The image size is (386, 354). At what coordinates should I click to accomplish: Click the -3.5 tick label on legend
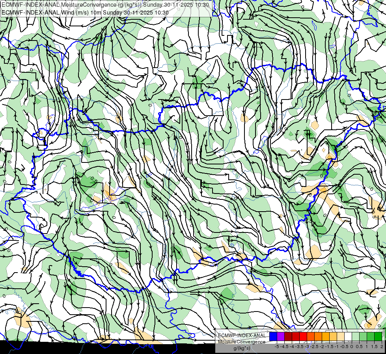pos(299,347)
